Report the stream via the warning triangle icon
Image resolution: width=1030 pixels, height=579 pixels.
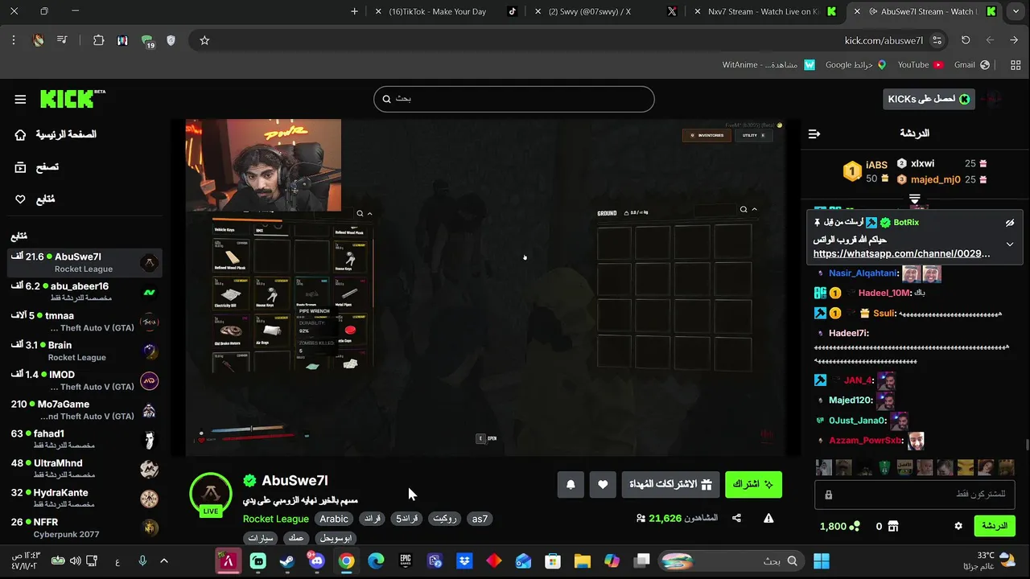point(768,519)
